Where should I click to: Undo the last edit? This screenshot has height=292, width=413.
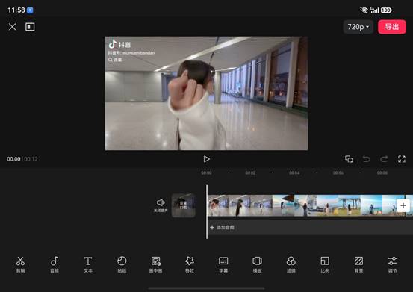coord(367,159)
